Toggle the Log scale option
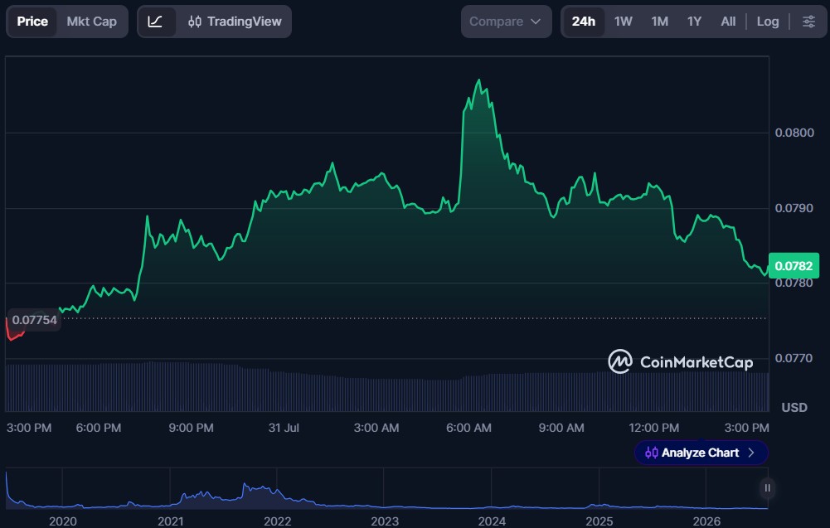 point(768,22)
